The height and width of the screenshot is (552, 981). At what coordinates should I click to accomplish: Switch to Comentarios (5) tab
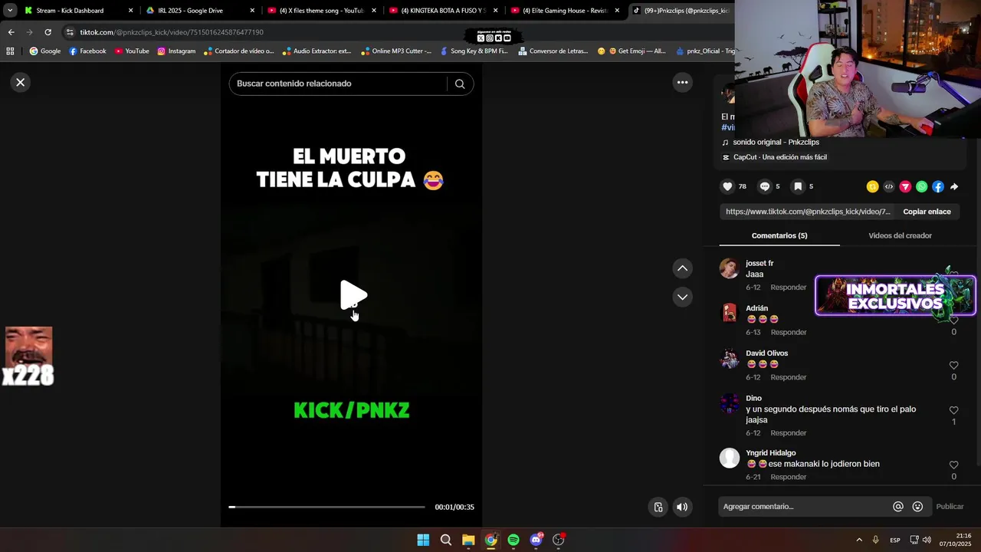coord(779,235)
